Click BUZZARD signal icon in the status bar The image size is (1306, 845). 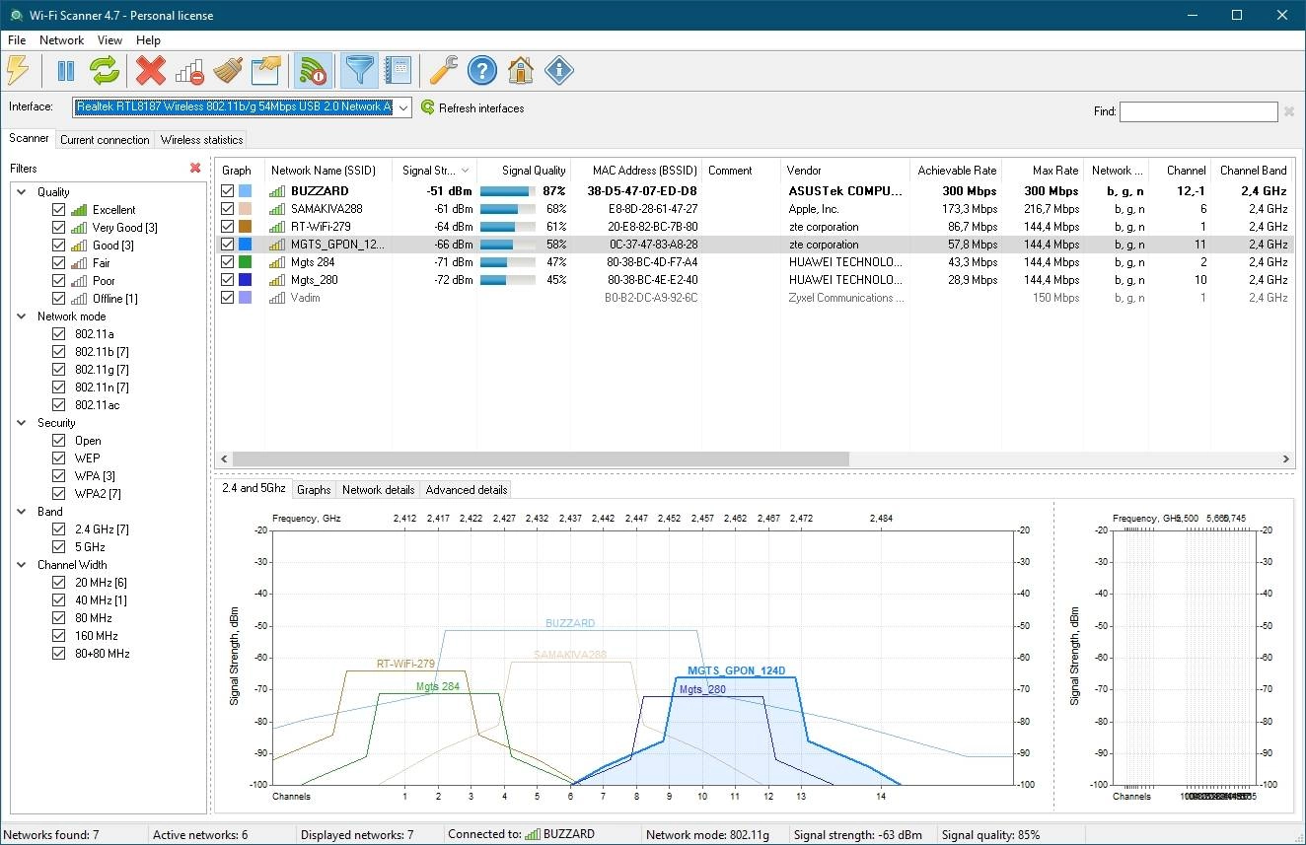(x=533, y=834)
